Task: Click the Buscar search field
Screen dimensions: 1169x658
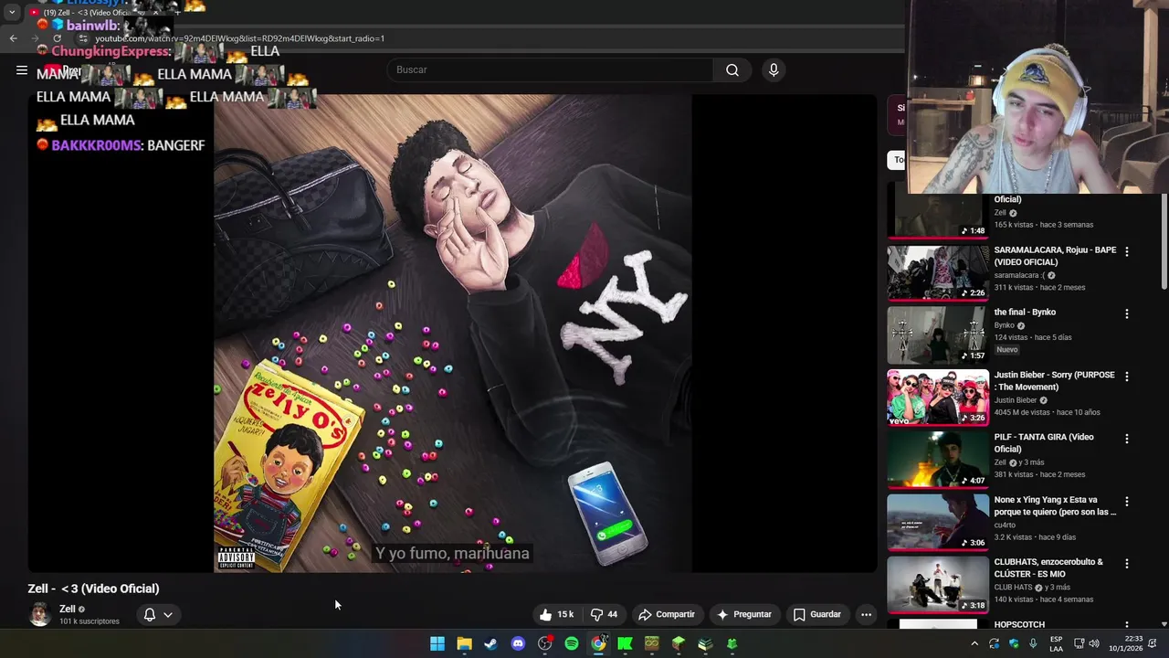Action: [551, 70]
